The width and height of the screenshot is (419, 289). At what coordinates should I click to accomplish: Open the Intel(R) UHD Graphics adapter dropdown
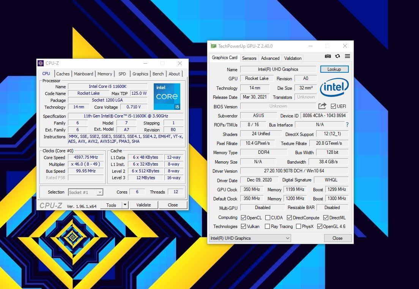[250, 238]
